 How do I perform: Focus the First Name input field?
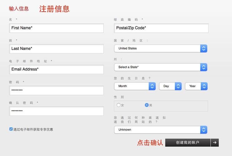pyautogui.click(x=56, y=28)
